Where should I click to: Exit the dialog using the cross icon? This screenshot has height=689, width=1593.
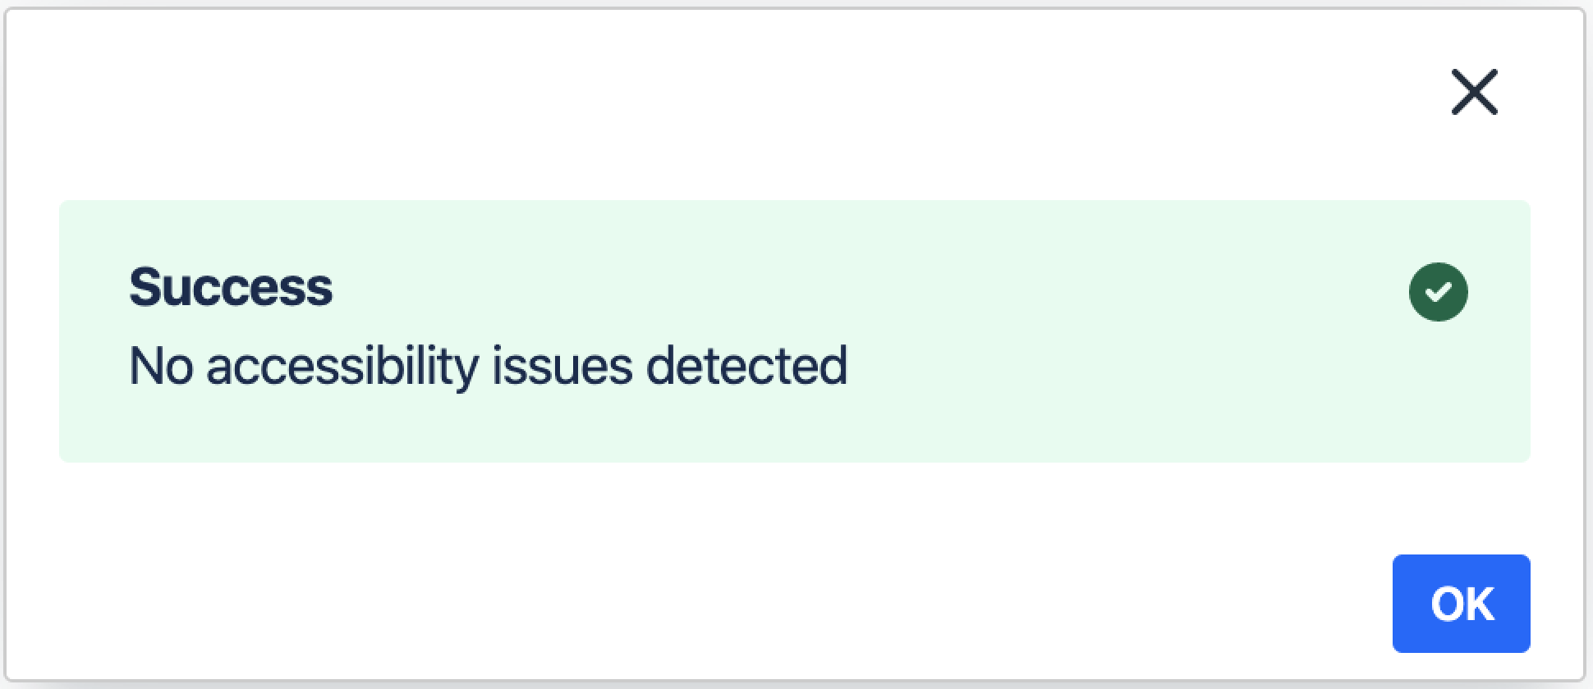coord(1474,92)
